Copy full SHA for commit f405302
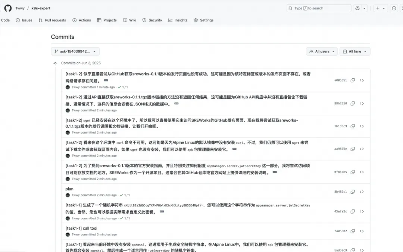 [353, 231]
